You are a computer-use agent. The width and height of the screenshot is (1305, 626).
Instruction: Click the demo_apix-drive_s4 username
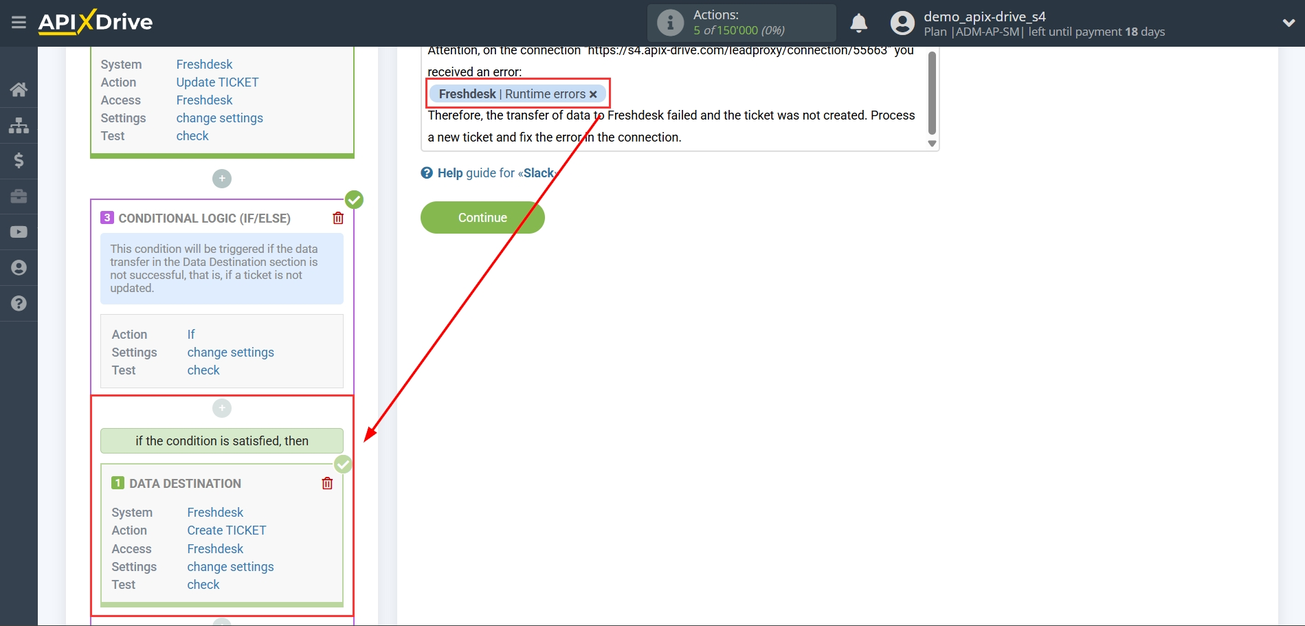pos(984,16)
